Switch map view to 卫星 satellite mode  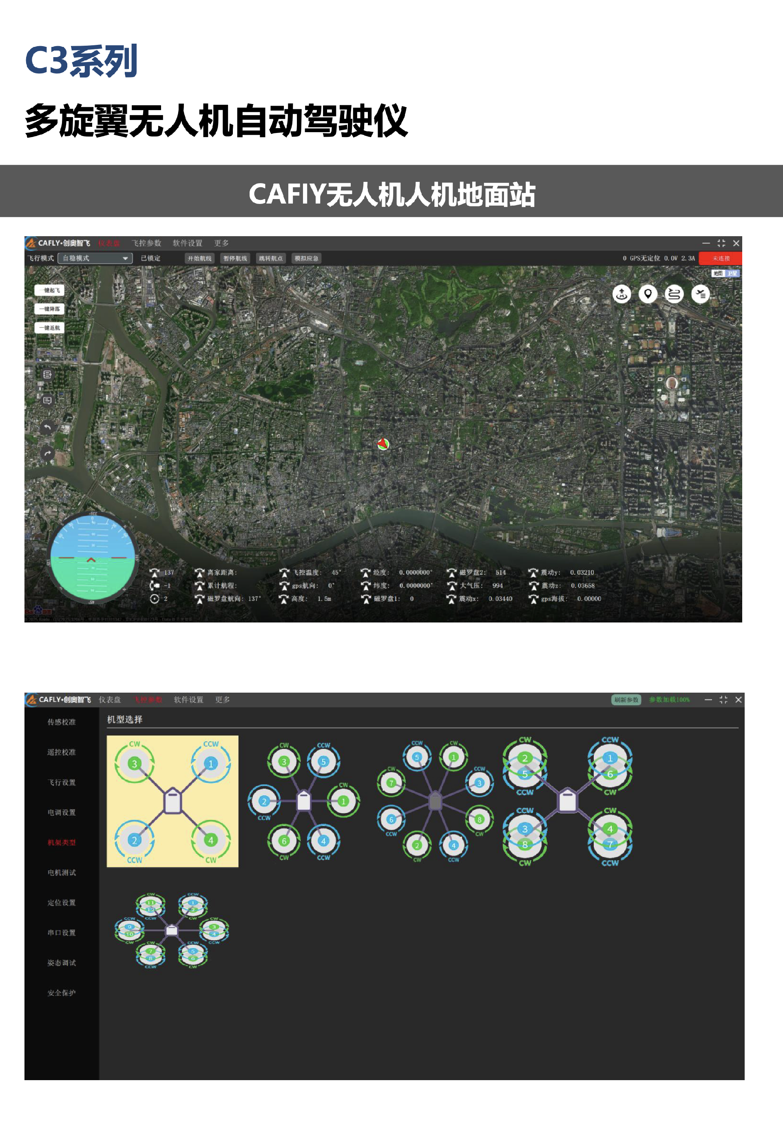732,273
